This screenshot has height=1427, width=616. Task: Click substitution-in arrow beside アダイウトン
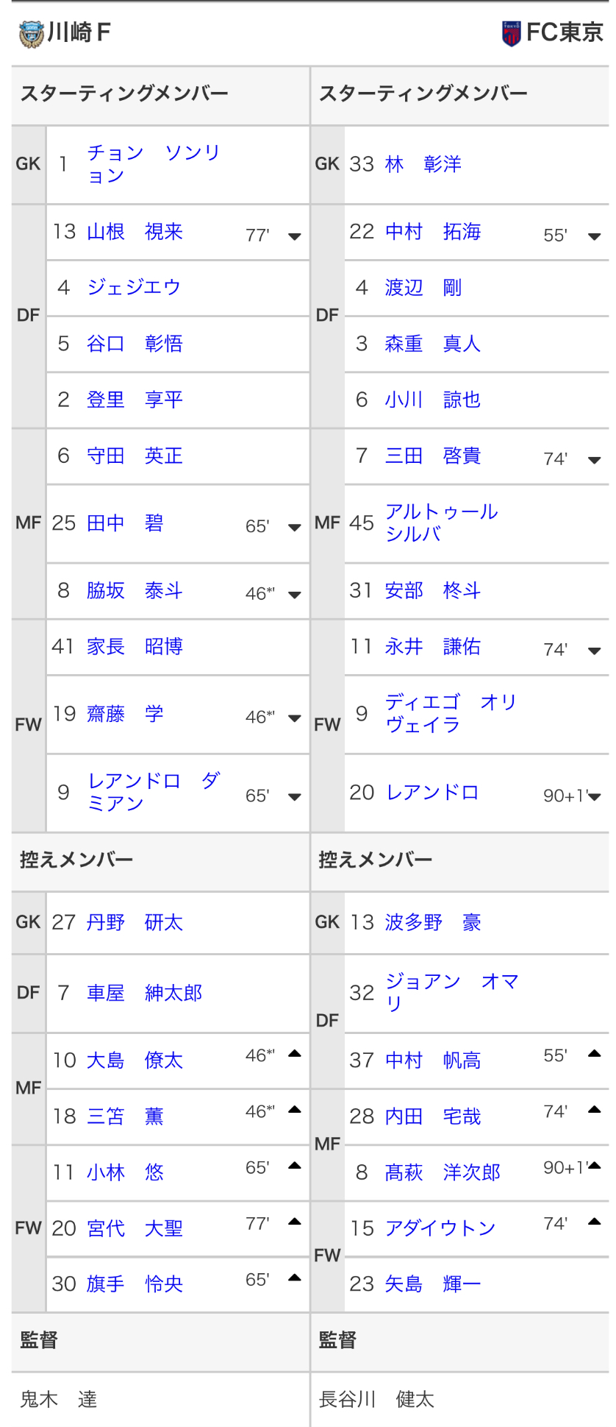point(594,1222)
